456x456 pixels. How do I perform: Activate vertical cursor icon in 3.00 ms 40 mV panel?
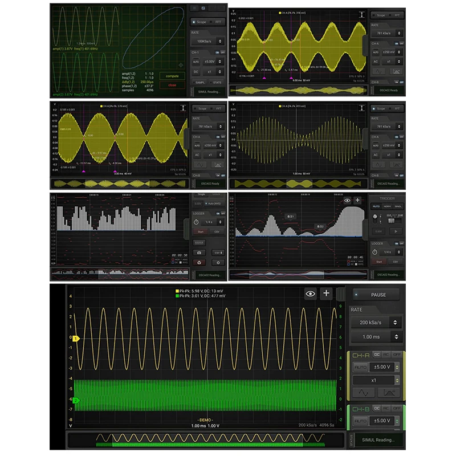click(x=183, y=108)
